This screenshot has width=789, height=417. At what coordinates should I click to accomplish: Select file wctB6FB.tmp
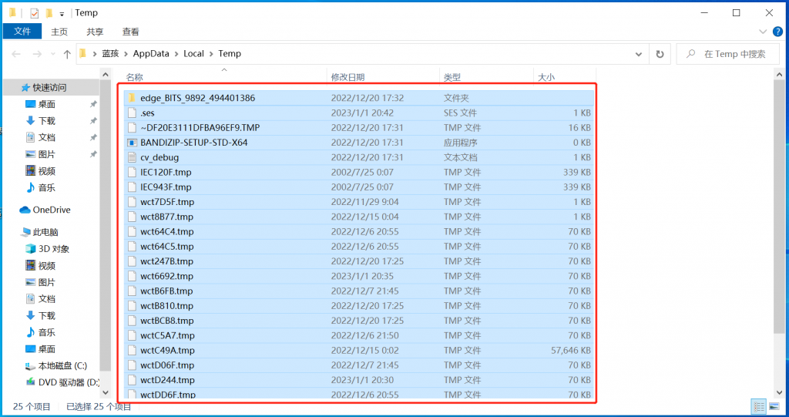click(359, 291)
